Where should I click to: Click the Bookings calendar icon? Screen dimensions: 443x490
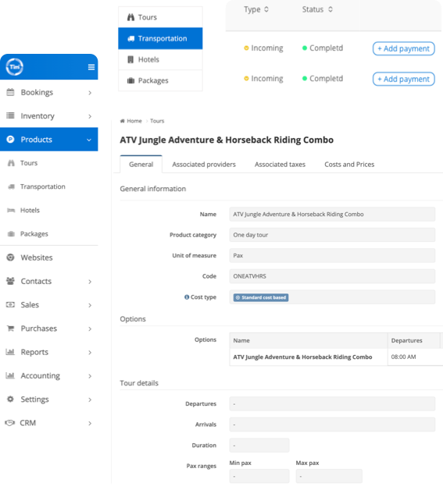[x=10, y=92]
